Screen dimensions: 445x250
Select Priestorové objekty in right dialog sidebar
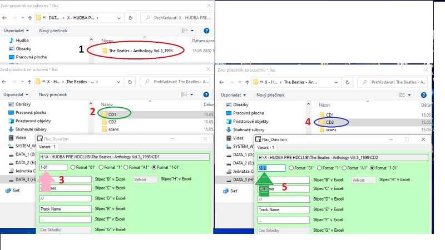tap(247, 121)
